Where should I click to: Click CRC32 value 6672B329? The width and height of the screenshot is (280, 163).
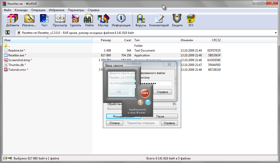(214, 70)
